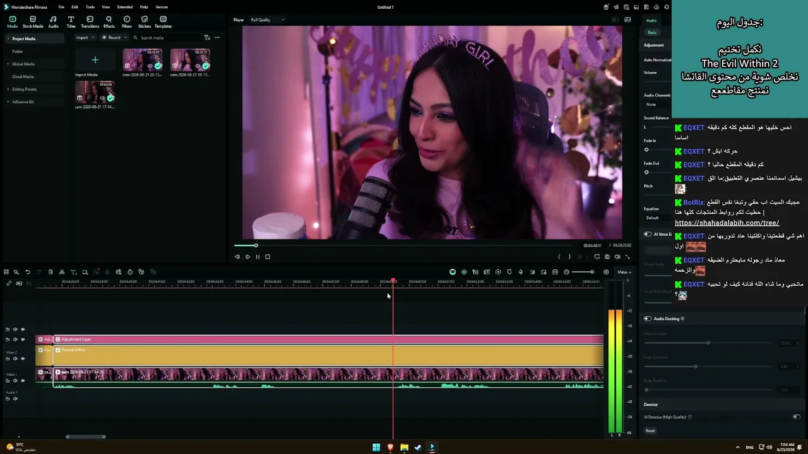Open the Audio library tab
Image resolution: width=808 pixels, height=454 pixels.
(x=53, y=22)
